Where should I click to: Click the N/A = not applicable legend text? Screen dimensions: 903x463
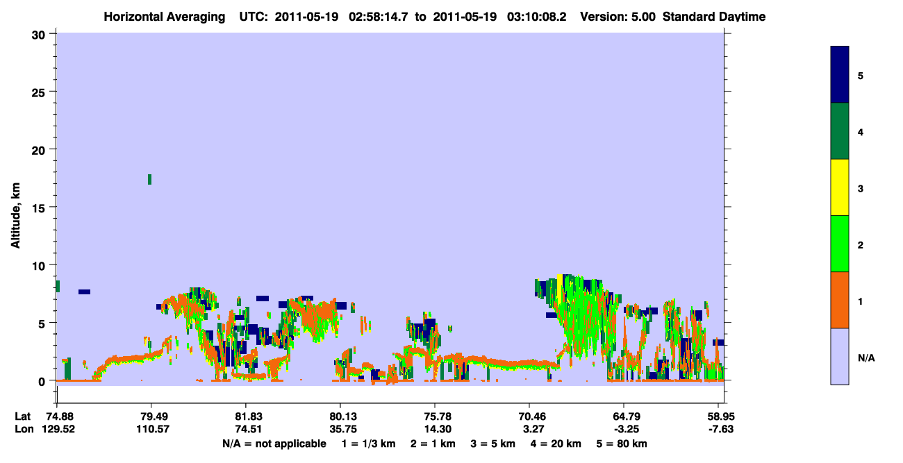(274, 444)
